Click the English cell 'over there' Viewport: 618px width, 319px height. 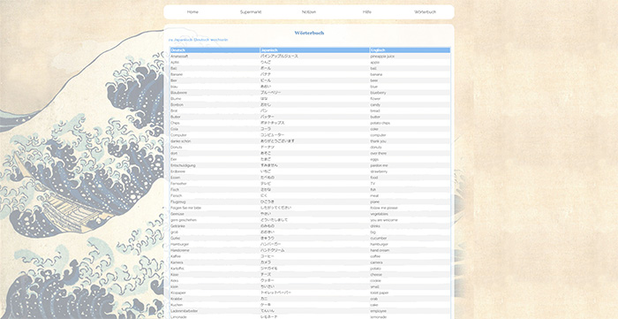[x=379, y=154]
